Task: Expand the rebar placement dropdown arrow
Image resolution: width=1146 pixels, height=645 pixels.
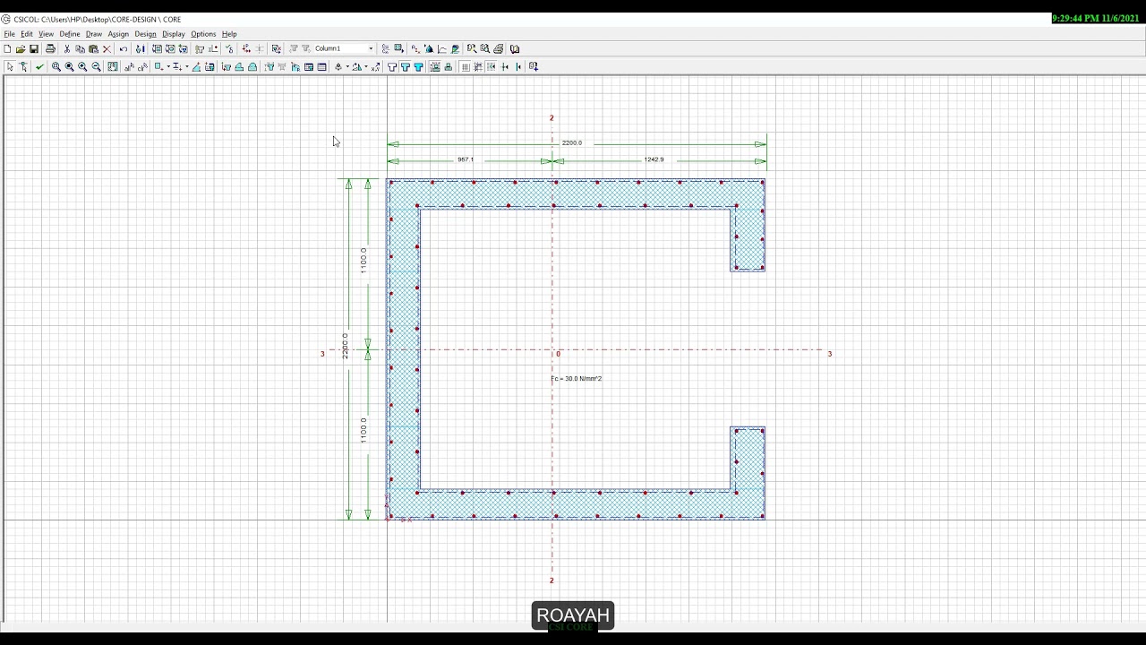Action: click(347, 67)
